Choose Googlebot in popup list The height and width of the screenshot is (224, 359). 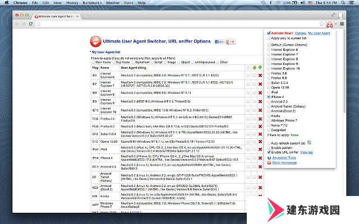coord(269,130)
